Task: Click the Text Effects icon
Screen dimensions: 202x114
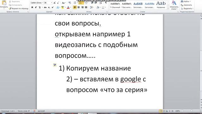Action: tap(58, 8)
